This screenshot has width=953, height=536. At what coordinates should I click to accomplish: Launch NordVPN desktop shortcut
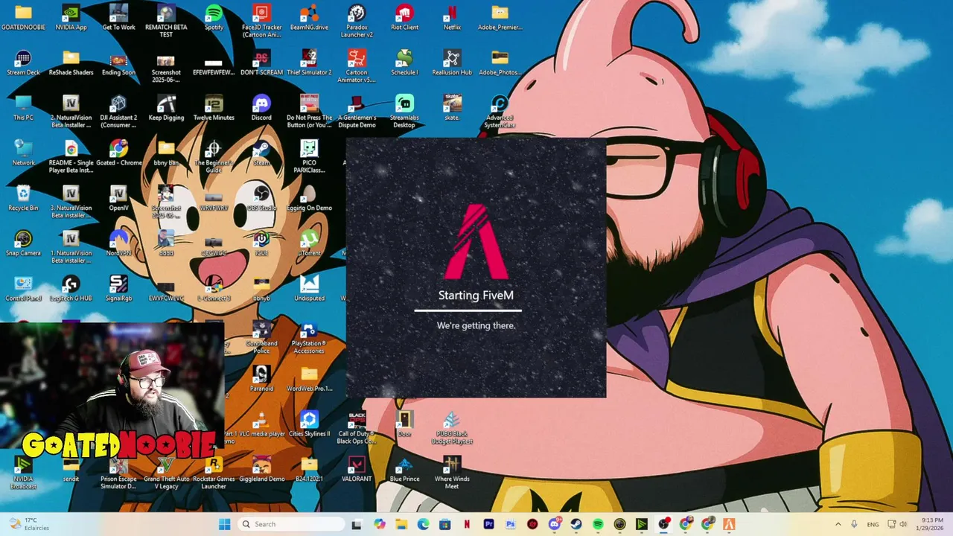(x=118, y=243)
